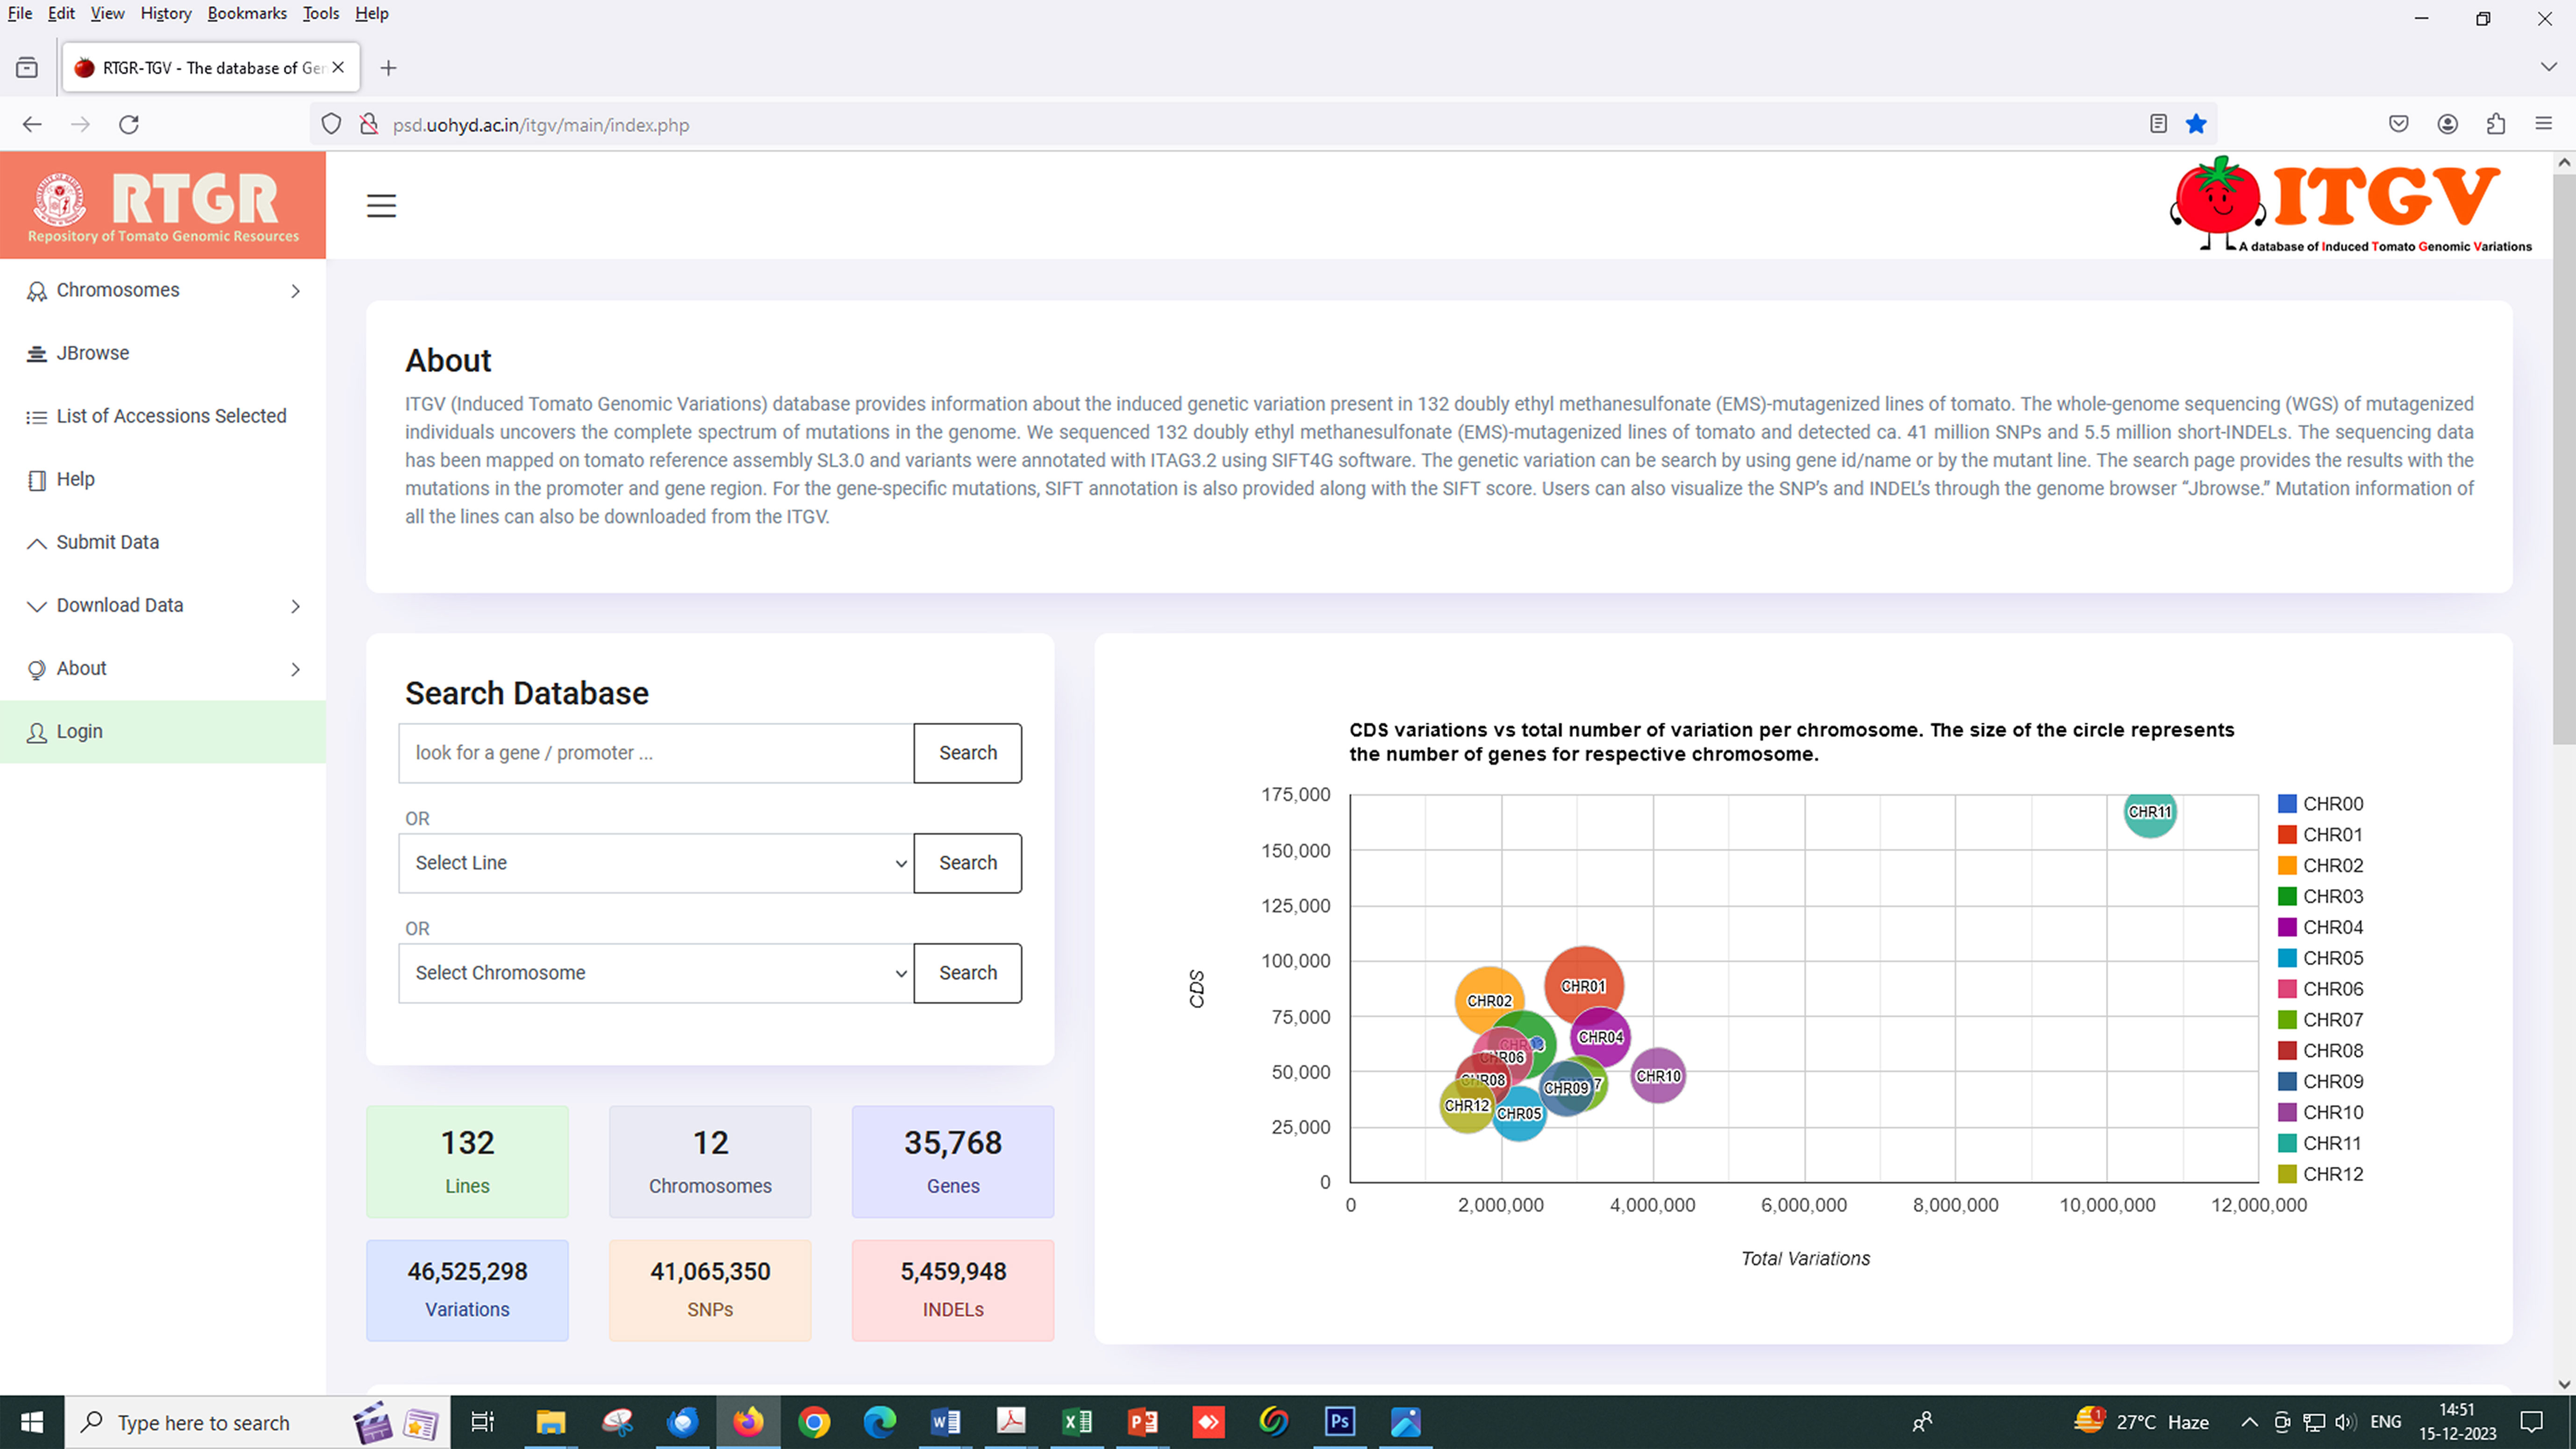The width and height of the screenshot is (2576, 1449).
Task: Open Excel from the taskbar
Action: point(1077,1422)
